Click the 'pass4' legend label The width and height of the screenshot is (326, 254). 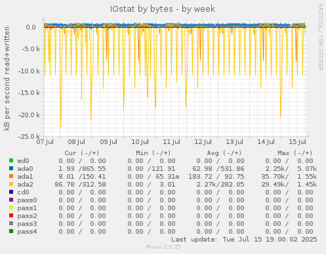[27, 232]
